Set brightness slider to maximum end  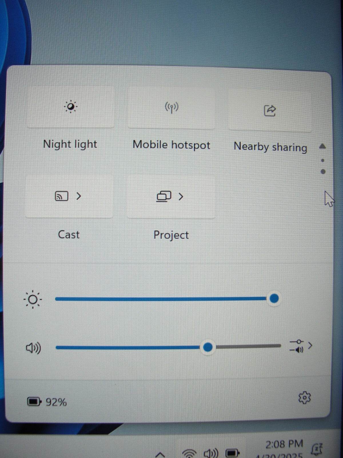point(274,298)
